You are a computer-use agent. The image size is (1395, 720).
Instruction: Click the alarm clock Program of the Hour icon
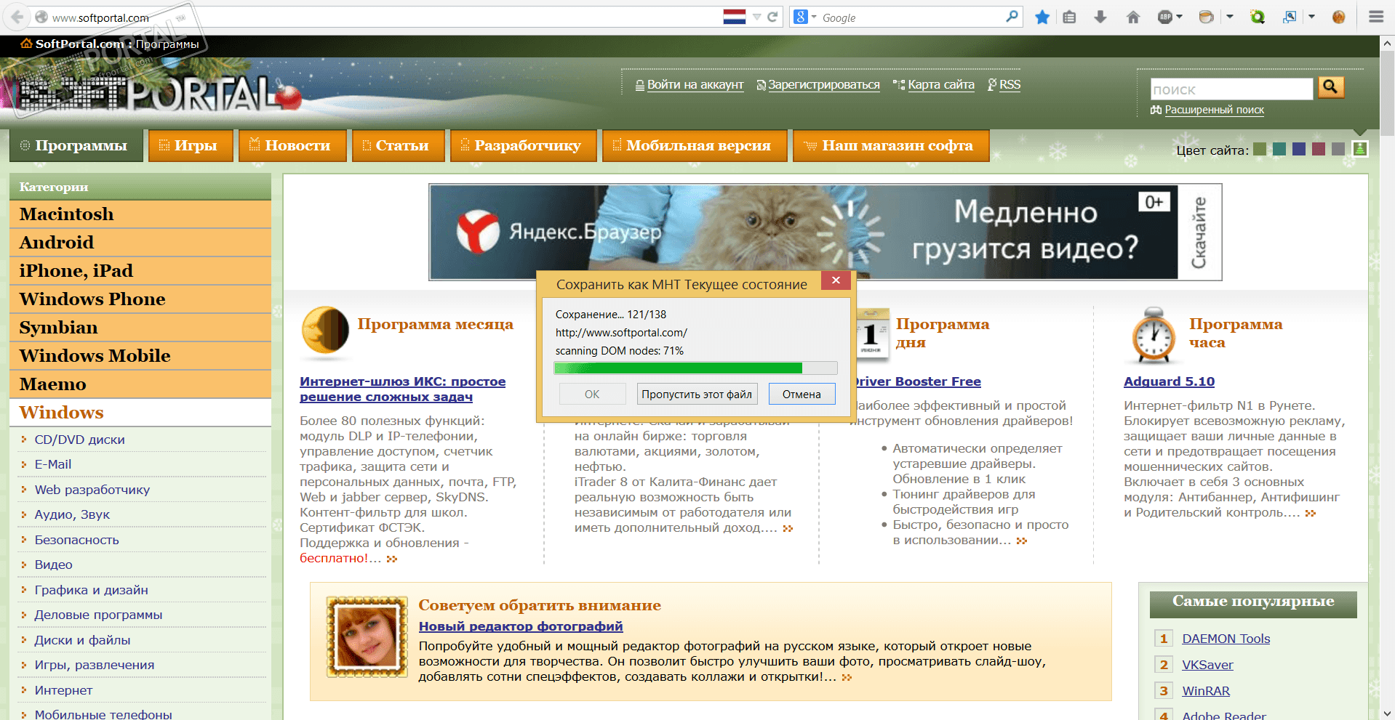point(1154,335)
